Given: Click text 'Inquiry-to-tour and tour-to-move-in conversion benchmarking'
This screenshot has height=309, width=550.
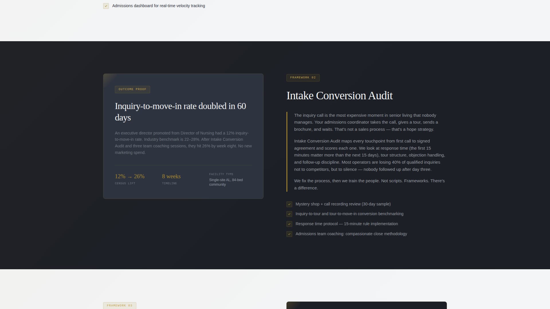Looking at the screenshot, I should click(349, 214).
